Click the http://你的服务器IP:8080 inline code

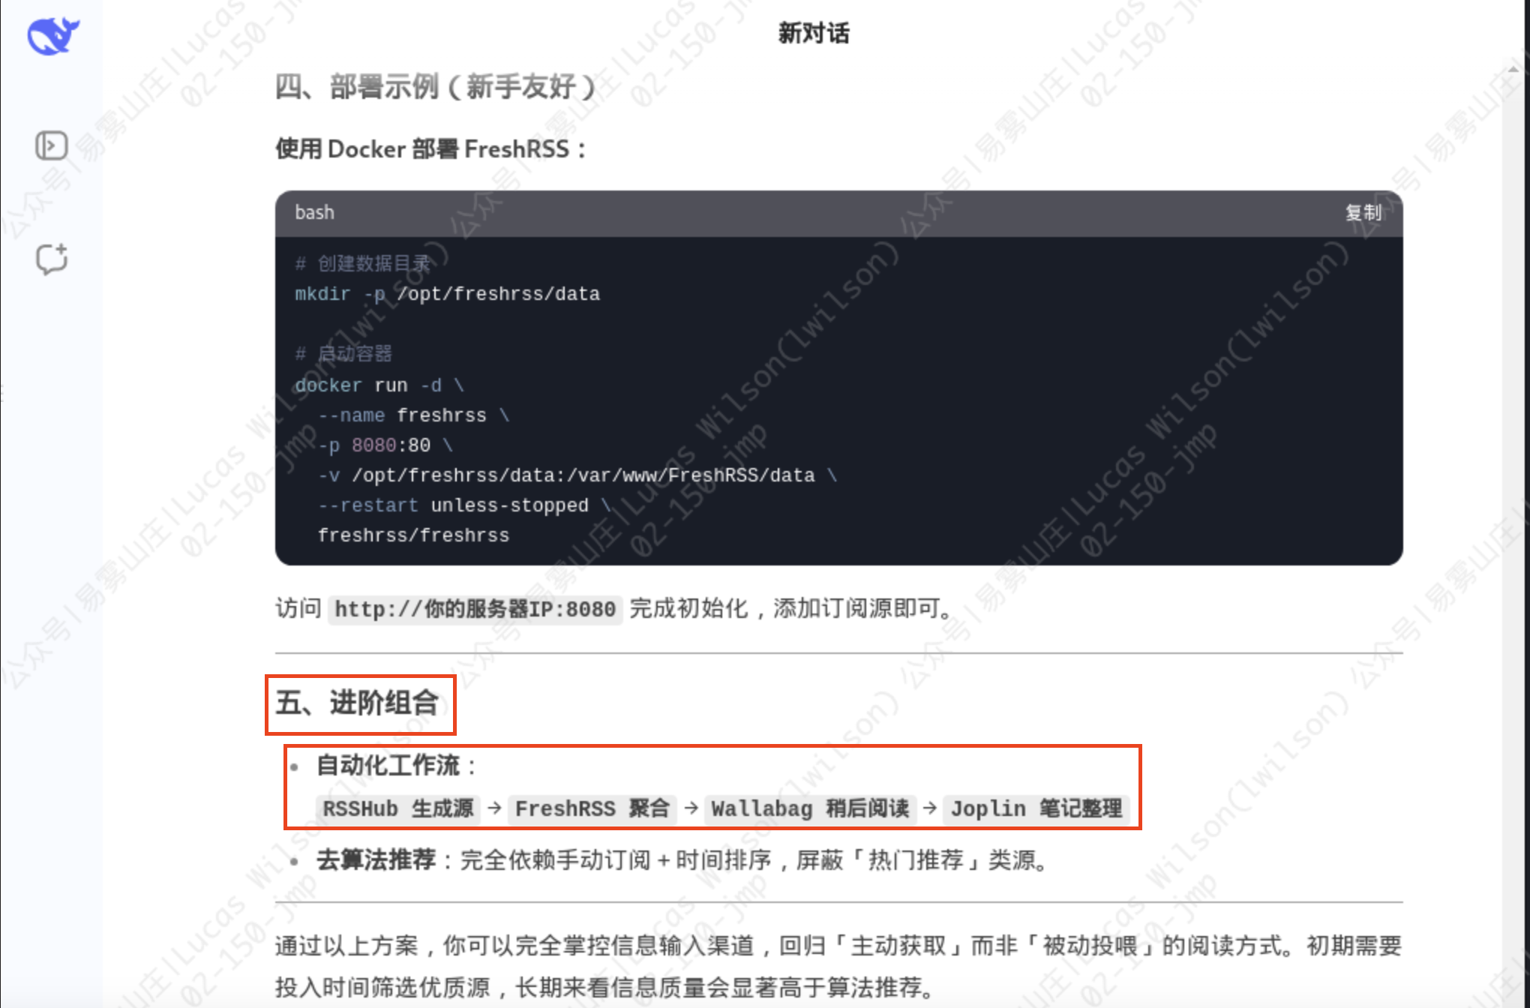point(475,608)
